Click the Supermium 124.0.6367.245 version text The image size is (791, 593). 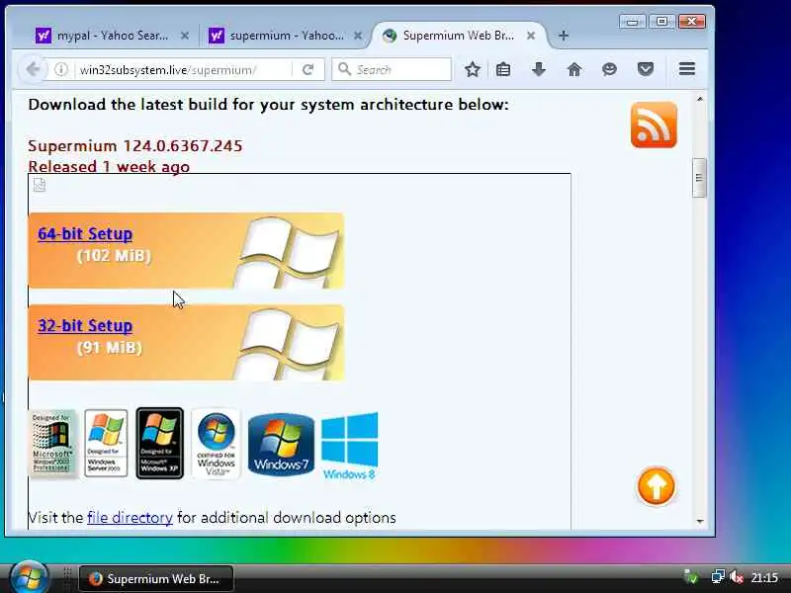coord(135,145)
